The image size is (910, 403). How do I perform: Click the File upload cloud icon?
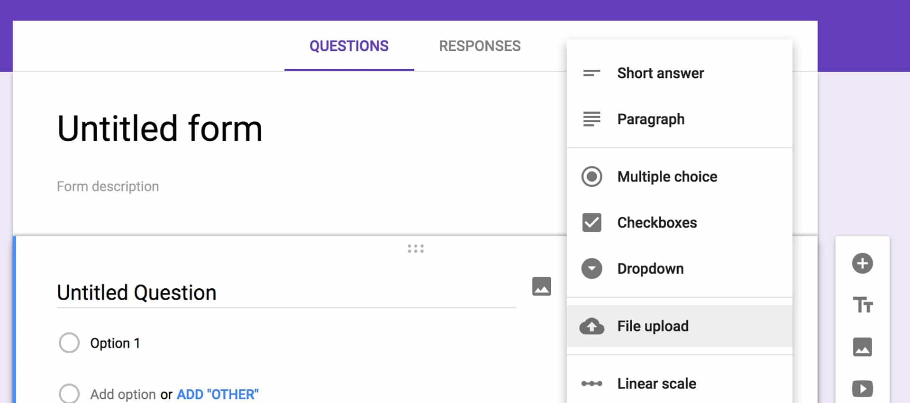coord(591,326)
